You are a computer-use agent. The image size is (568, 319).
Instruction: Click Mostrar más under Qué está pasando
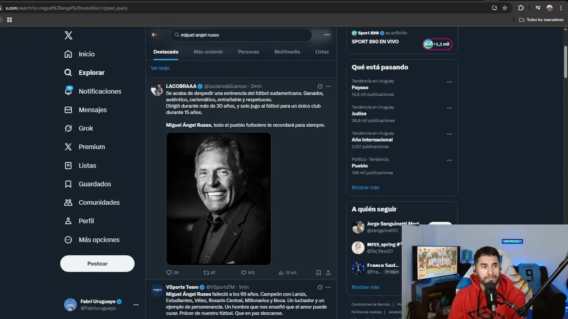coord(365,187)
